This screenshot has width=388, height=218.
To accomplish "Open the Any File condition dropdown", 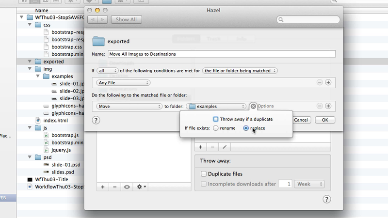I will [x=123, y=83].
